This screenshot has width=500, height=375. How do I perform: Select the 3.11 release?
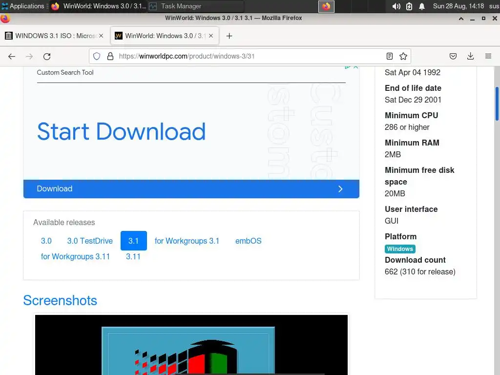pyautogui.click(x=133, y=256)
